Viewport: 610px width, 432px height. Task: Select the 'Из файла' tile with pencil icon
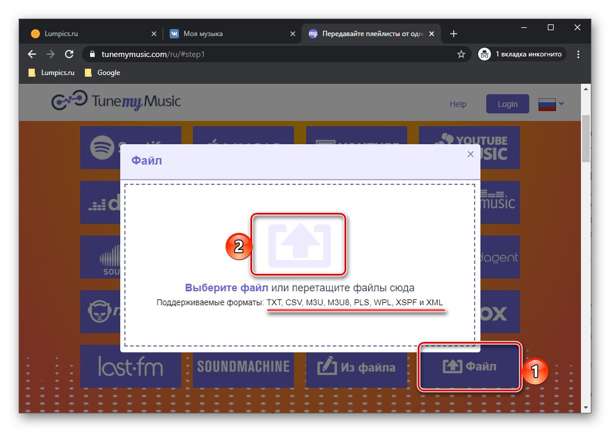pos(356,366)
